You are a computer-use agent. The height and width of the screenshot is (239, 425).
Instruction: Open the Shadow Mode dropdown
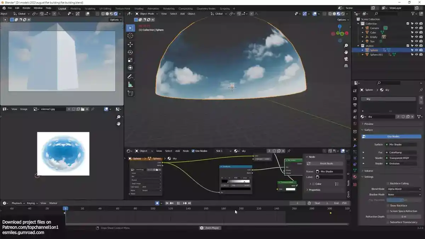point(404,194)
